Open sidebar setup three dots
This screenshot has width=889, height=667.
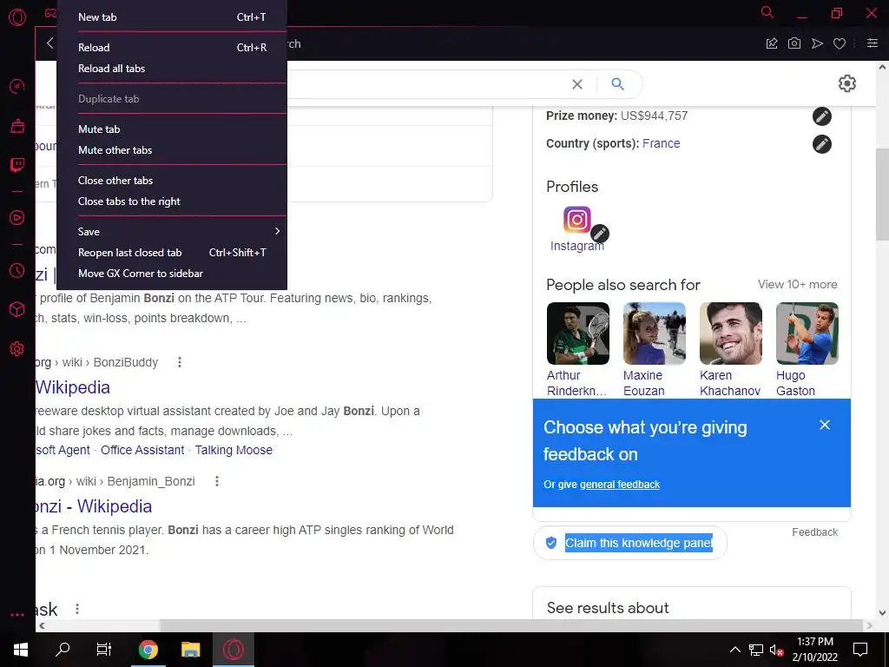click(x=17, y=615)
